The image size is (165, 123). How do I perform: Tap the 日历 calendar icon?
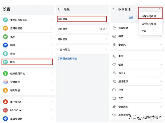(x=114, y=98)
